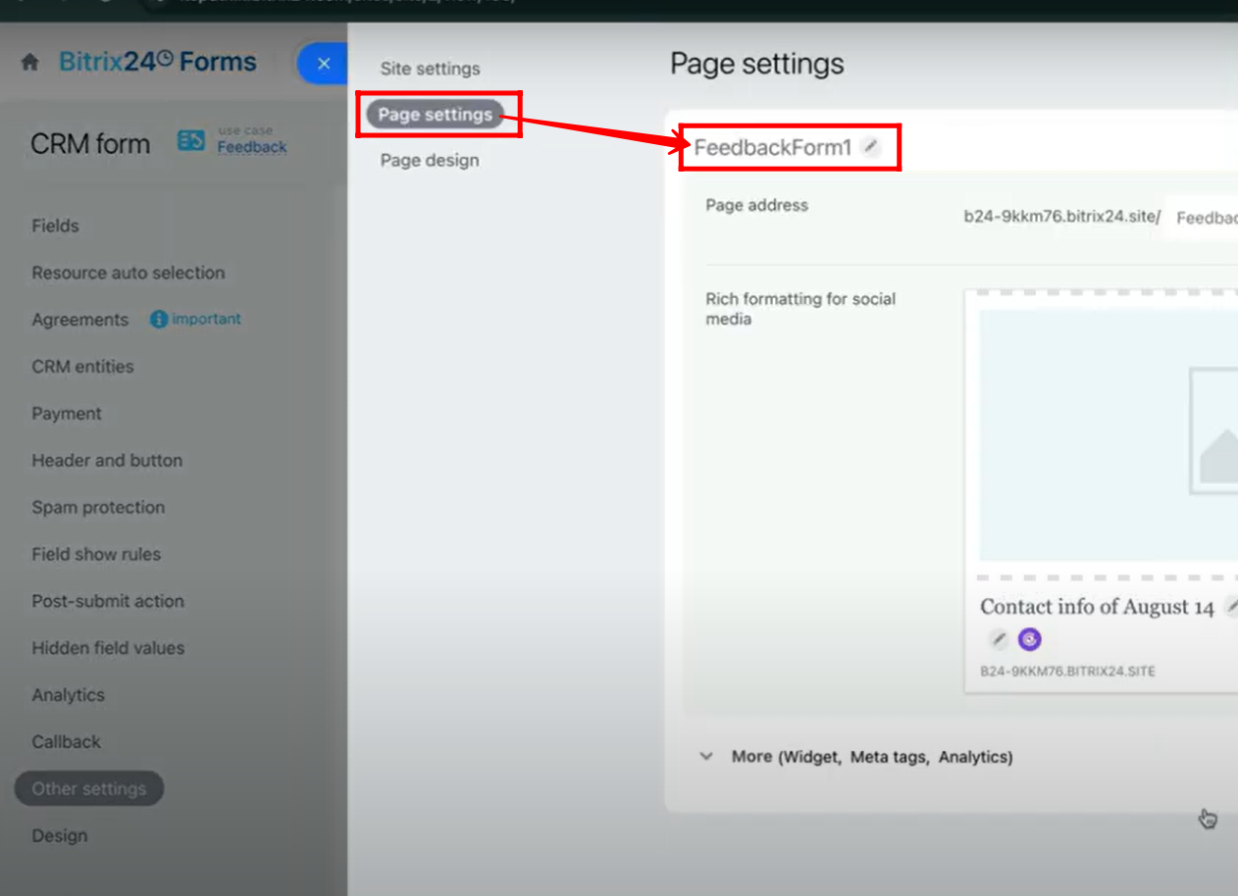Open the Feedback use case link
The height and width of the screenshot is (896, 1238).
pos(252,147)
